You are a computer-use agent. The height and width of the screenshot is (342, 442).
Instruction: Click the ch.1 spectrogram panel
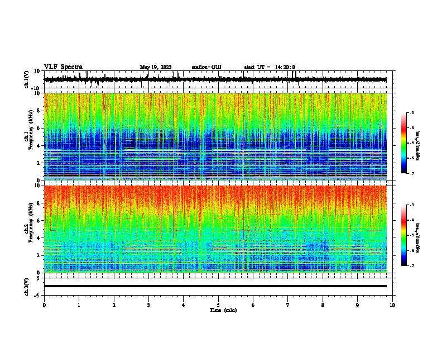[215, 136]
